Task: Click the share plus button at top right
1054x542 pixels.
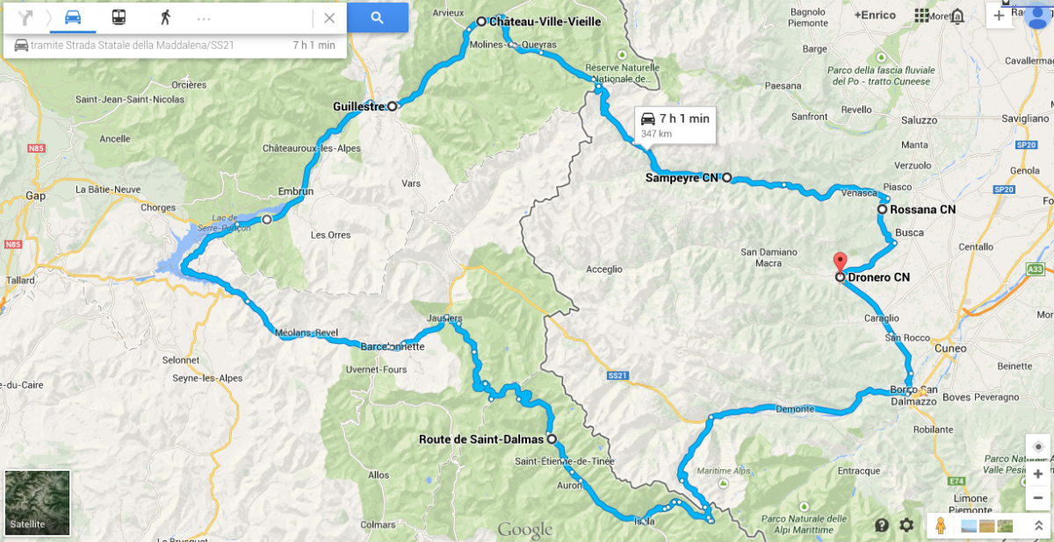Action: tap(999, 16)
